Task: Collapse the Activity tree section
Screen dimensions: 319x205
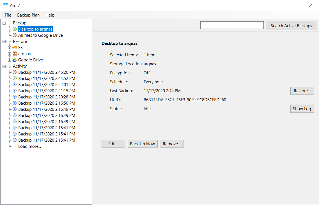Action: click(x=4, y=66)
